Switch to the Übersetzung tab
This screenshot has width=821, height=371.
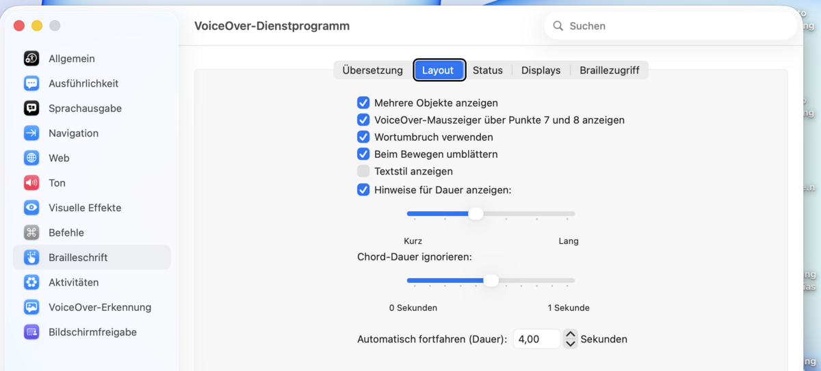click(x=373, y=70)
